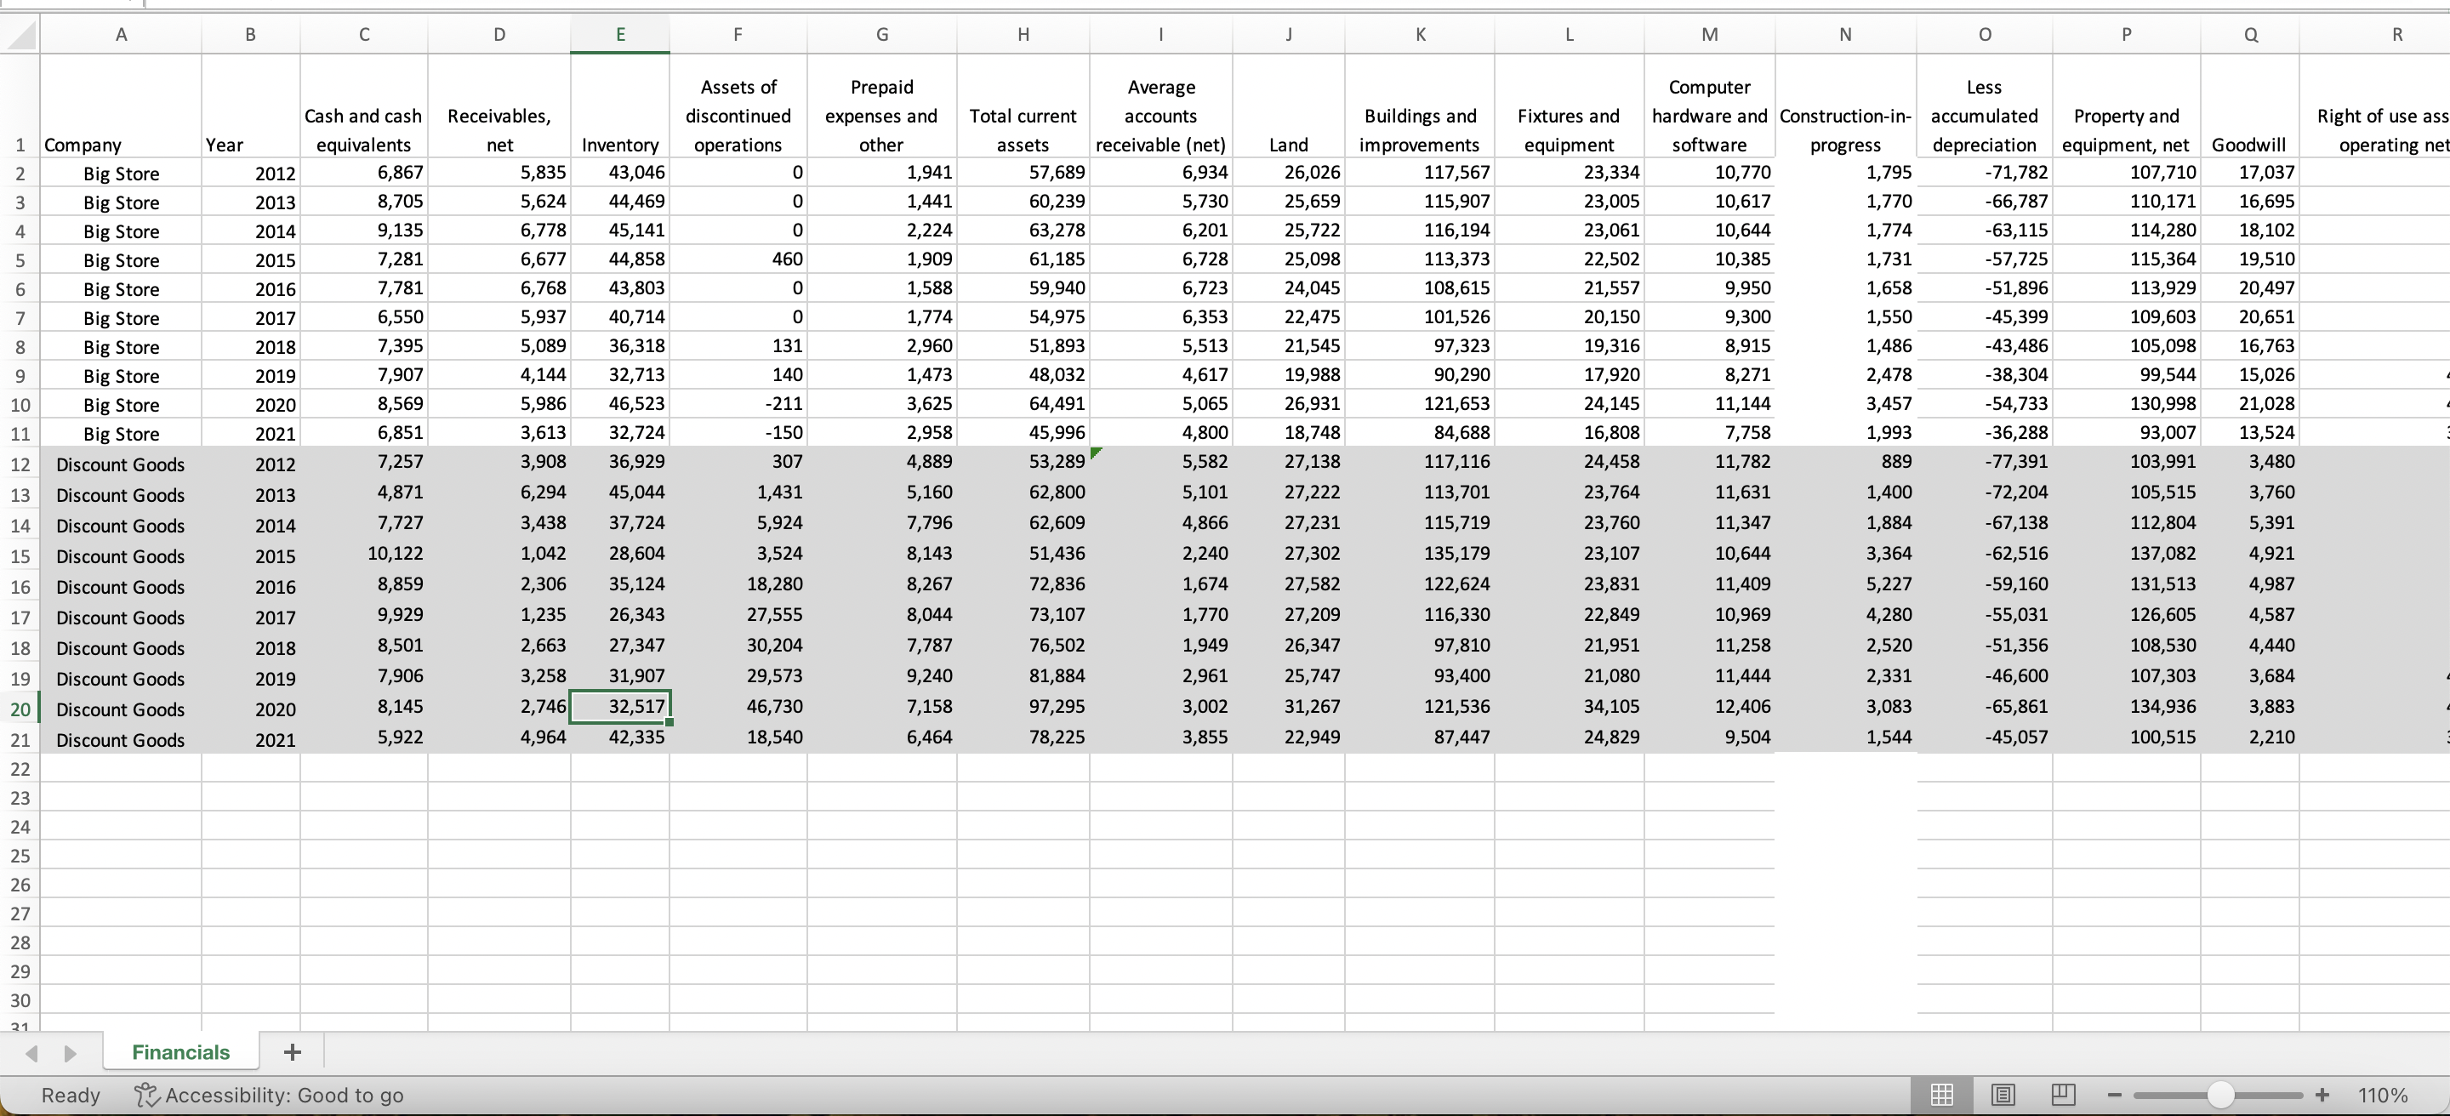Viewport: 2450px width, 1116px height.
Task: Open Accessibility: Good to go status
Action: 269,1095
